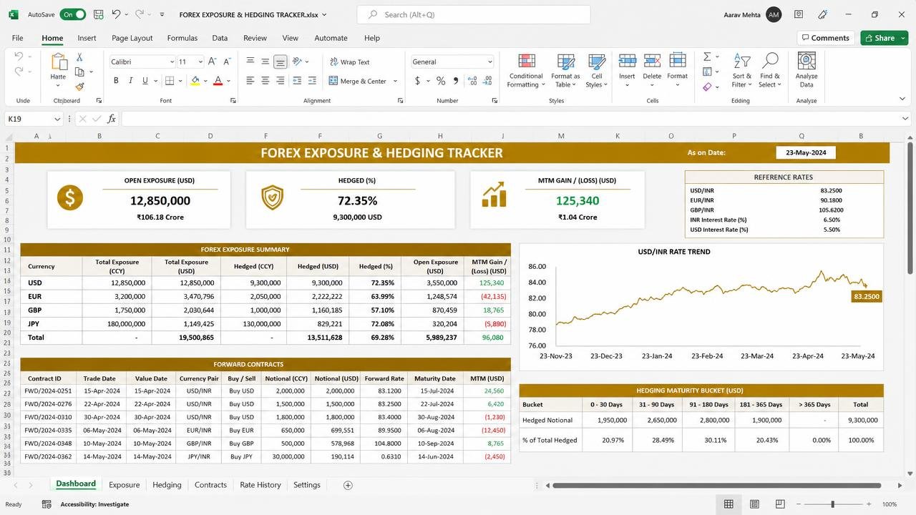
Task: Toggle AutoSave switch off
Action: tap(73, 14)
